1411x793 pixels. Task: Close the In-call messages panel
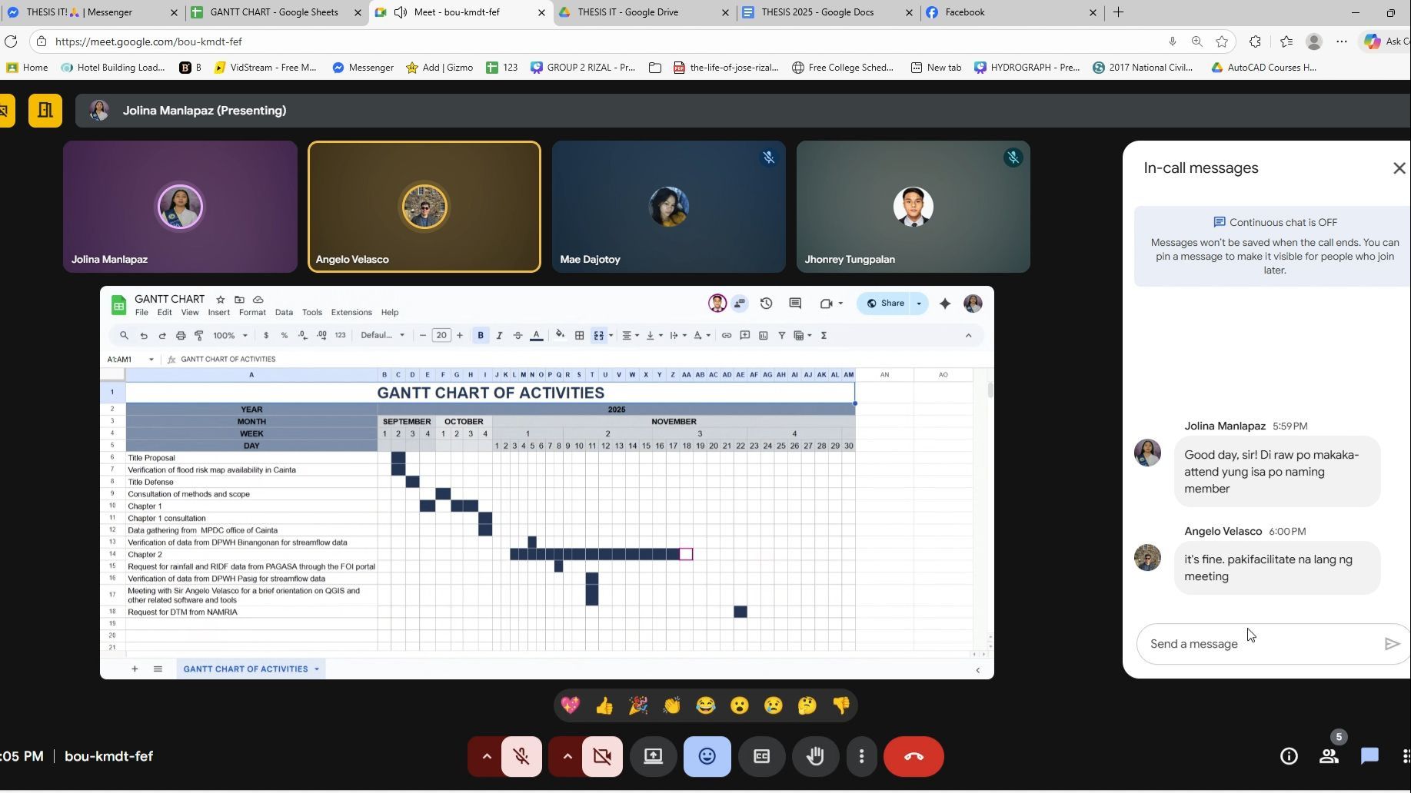coord(1399,168)
